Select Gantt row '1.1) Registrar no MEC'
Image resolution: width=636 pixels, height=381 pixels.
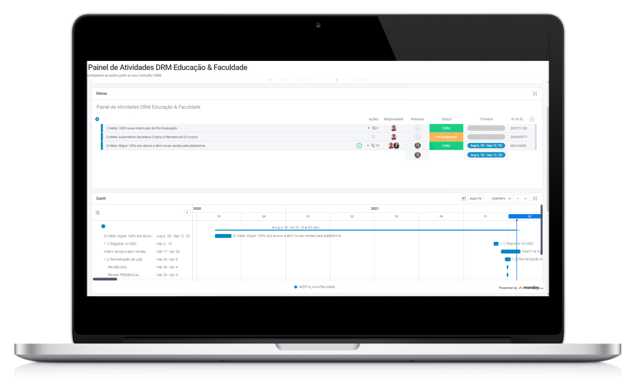[x=120, y=244]
